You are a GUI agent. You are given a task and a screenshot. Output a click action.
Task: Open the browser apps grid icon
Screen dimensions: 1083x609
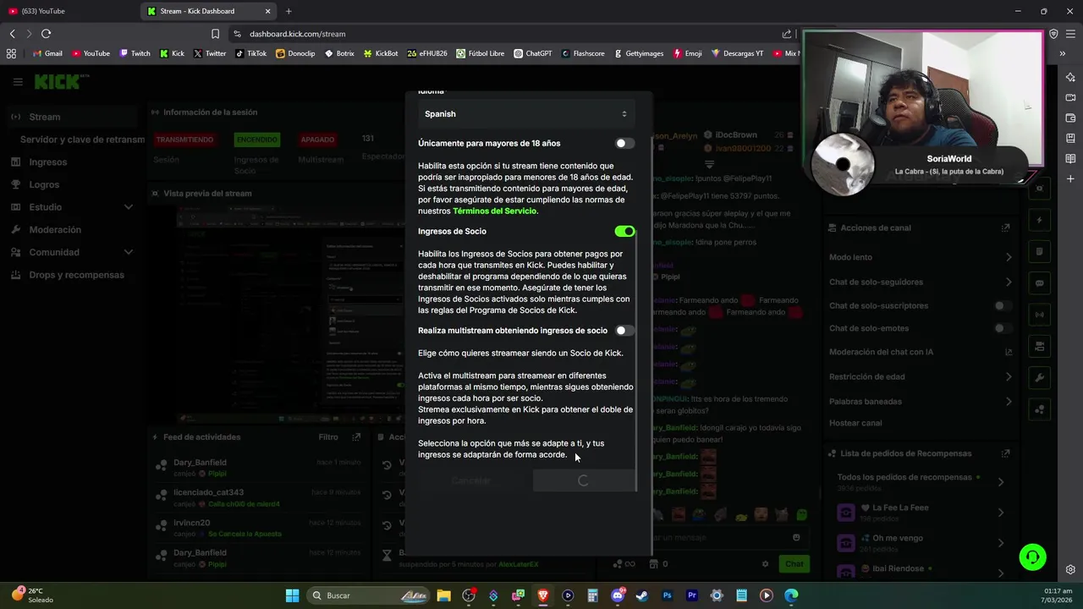point(11,53)
